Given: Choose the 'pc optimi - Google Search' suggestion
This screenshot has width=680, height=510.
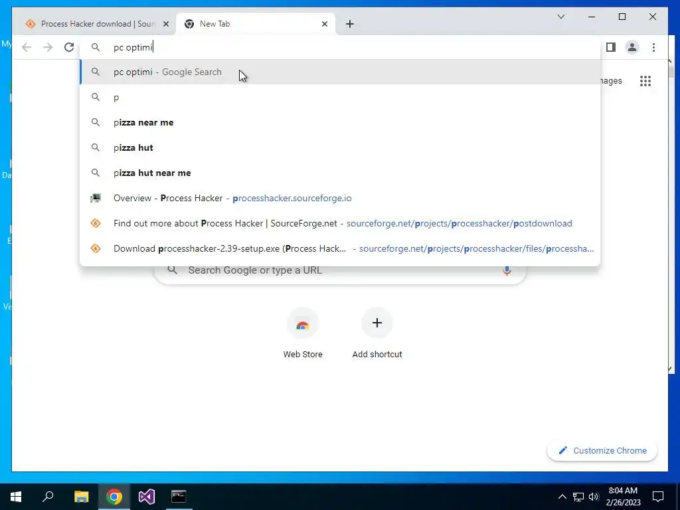Looking at the screenshot, I should tap(340, 72).
